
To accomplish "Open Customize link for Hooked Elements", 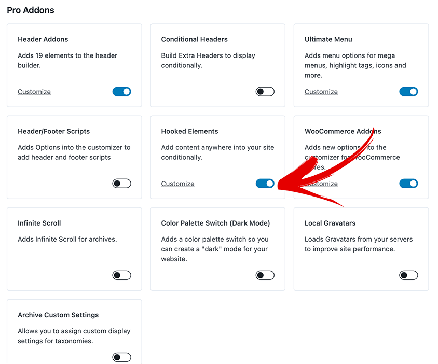I will (x=177, y=184).
